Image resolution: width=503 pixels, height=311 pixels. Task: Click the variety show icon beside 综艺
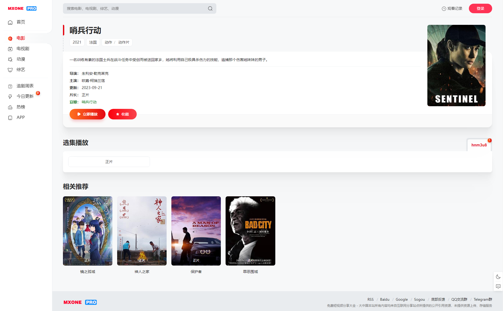click(10, 70)
